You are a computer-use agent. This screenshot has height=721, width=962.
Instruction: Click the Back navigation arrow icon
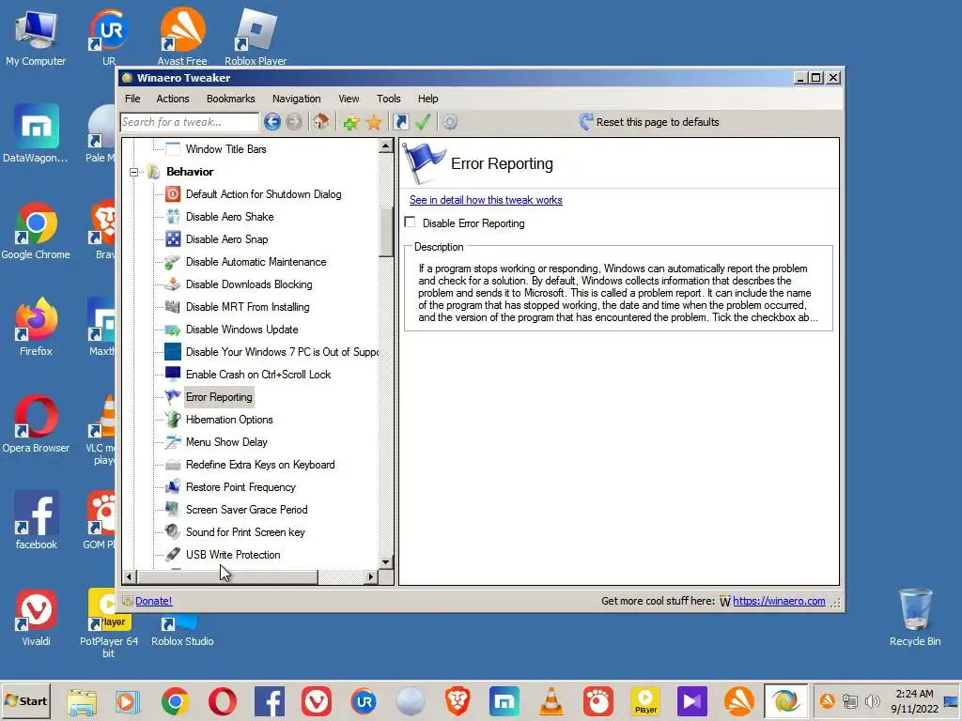pyautogui.click(x=272, y=122)
